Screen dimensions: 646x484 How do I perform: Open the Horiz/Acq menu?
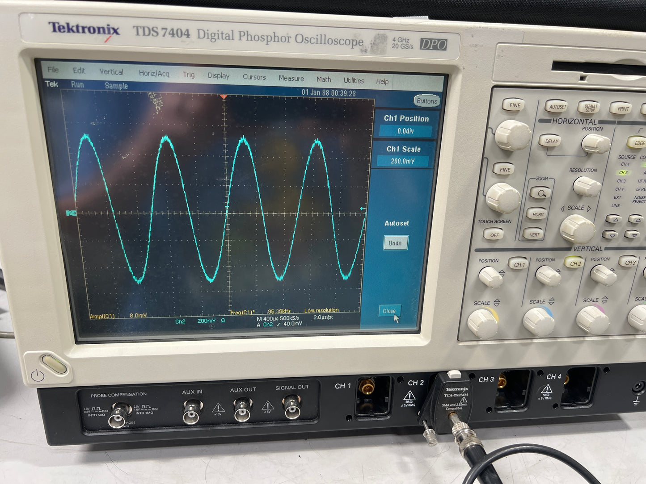(x=154, y=74)
